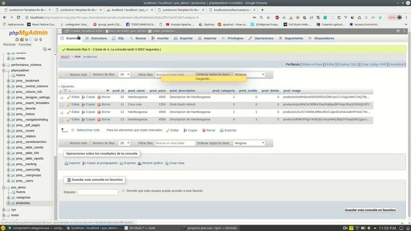Expand tester database node
411x231 pixels.
(4, 216)
